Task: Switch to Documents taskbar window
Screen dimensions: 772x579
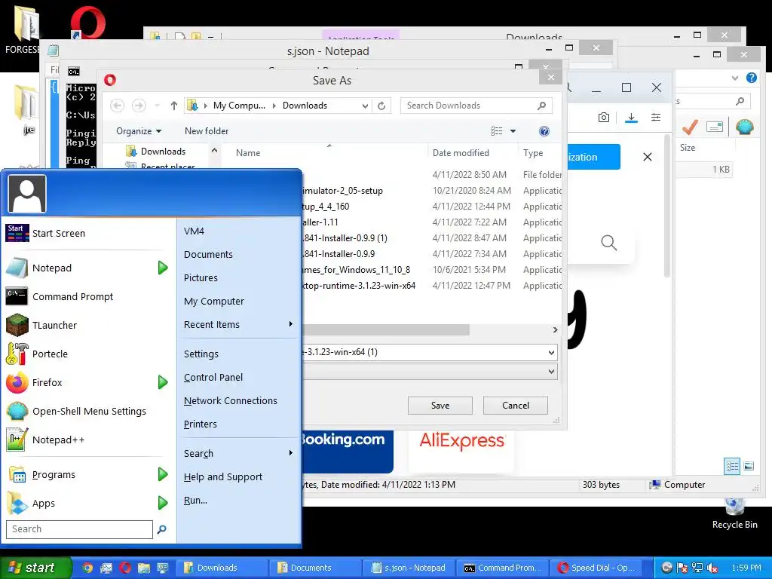Action: click(316, 568)
